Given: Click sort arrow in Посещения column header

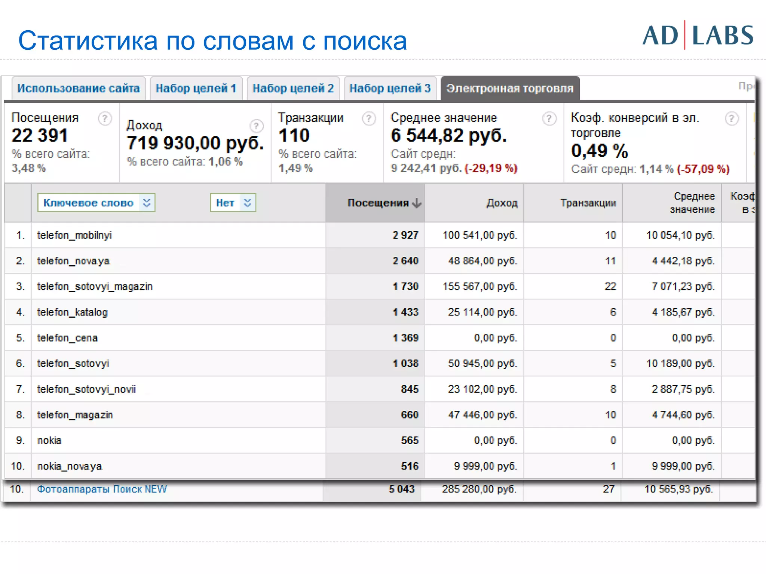Looking at the screenshot, I should tap(417, 203).
